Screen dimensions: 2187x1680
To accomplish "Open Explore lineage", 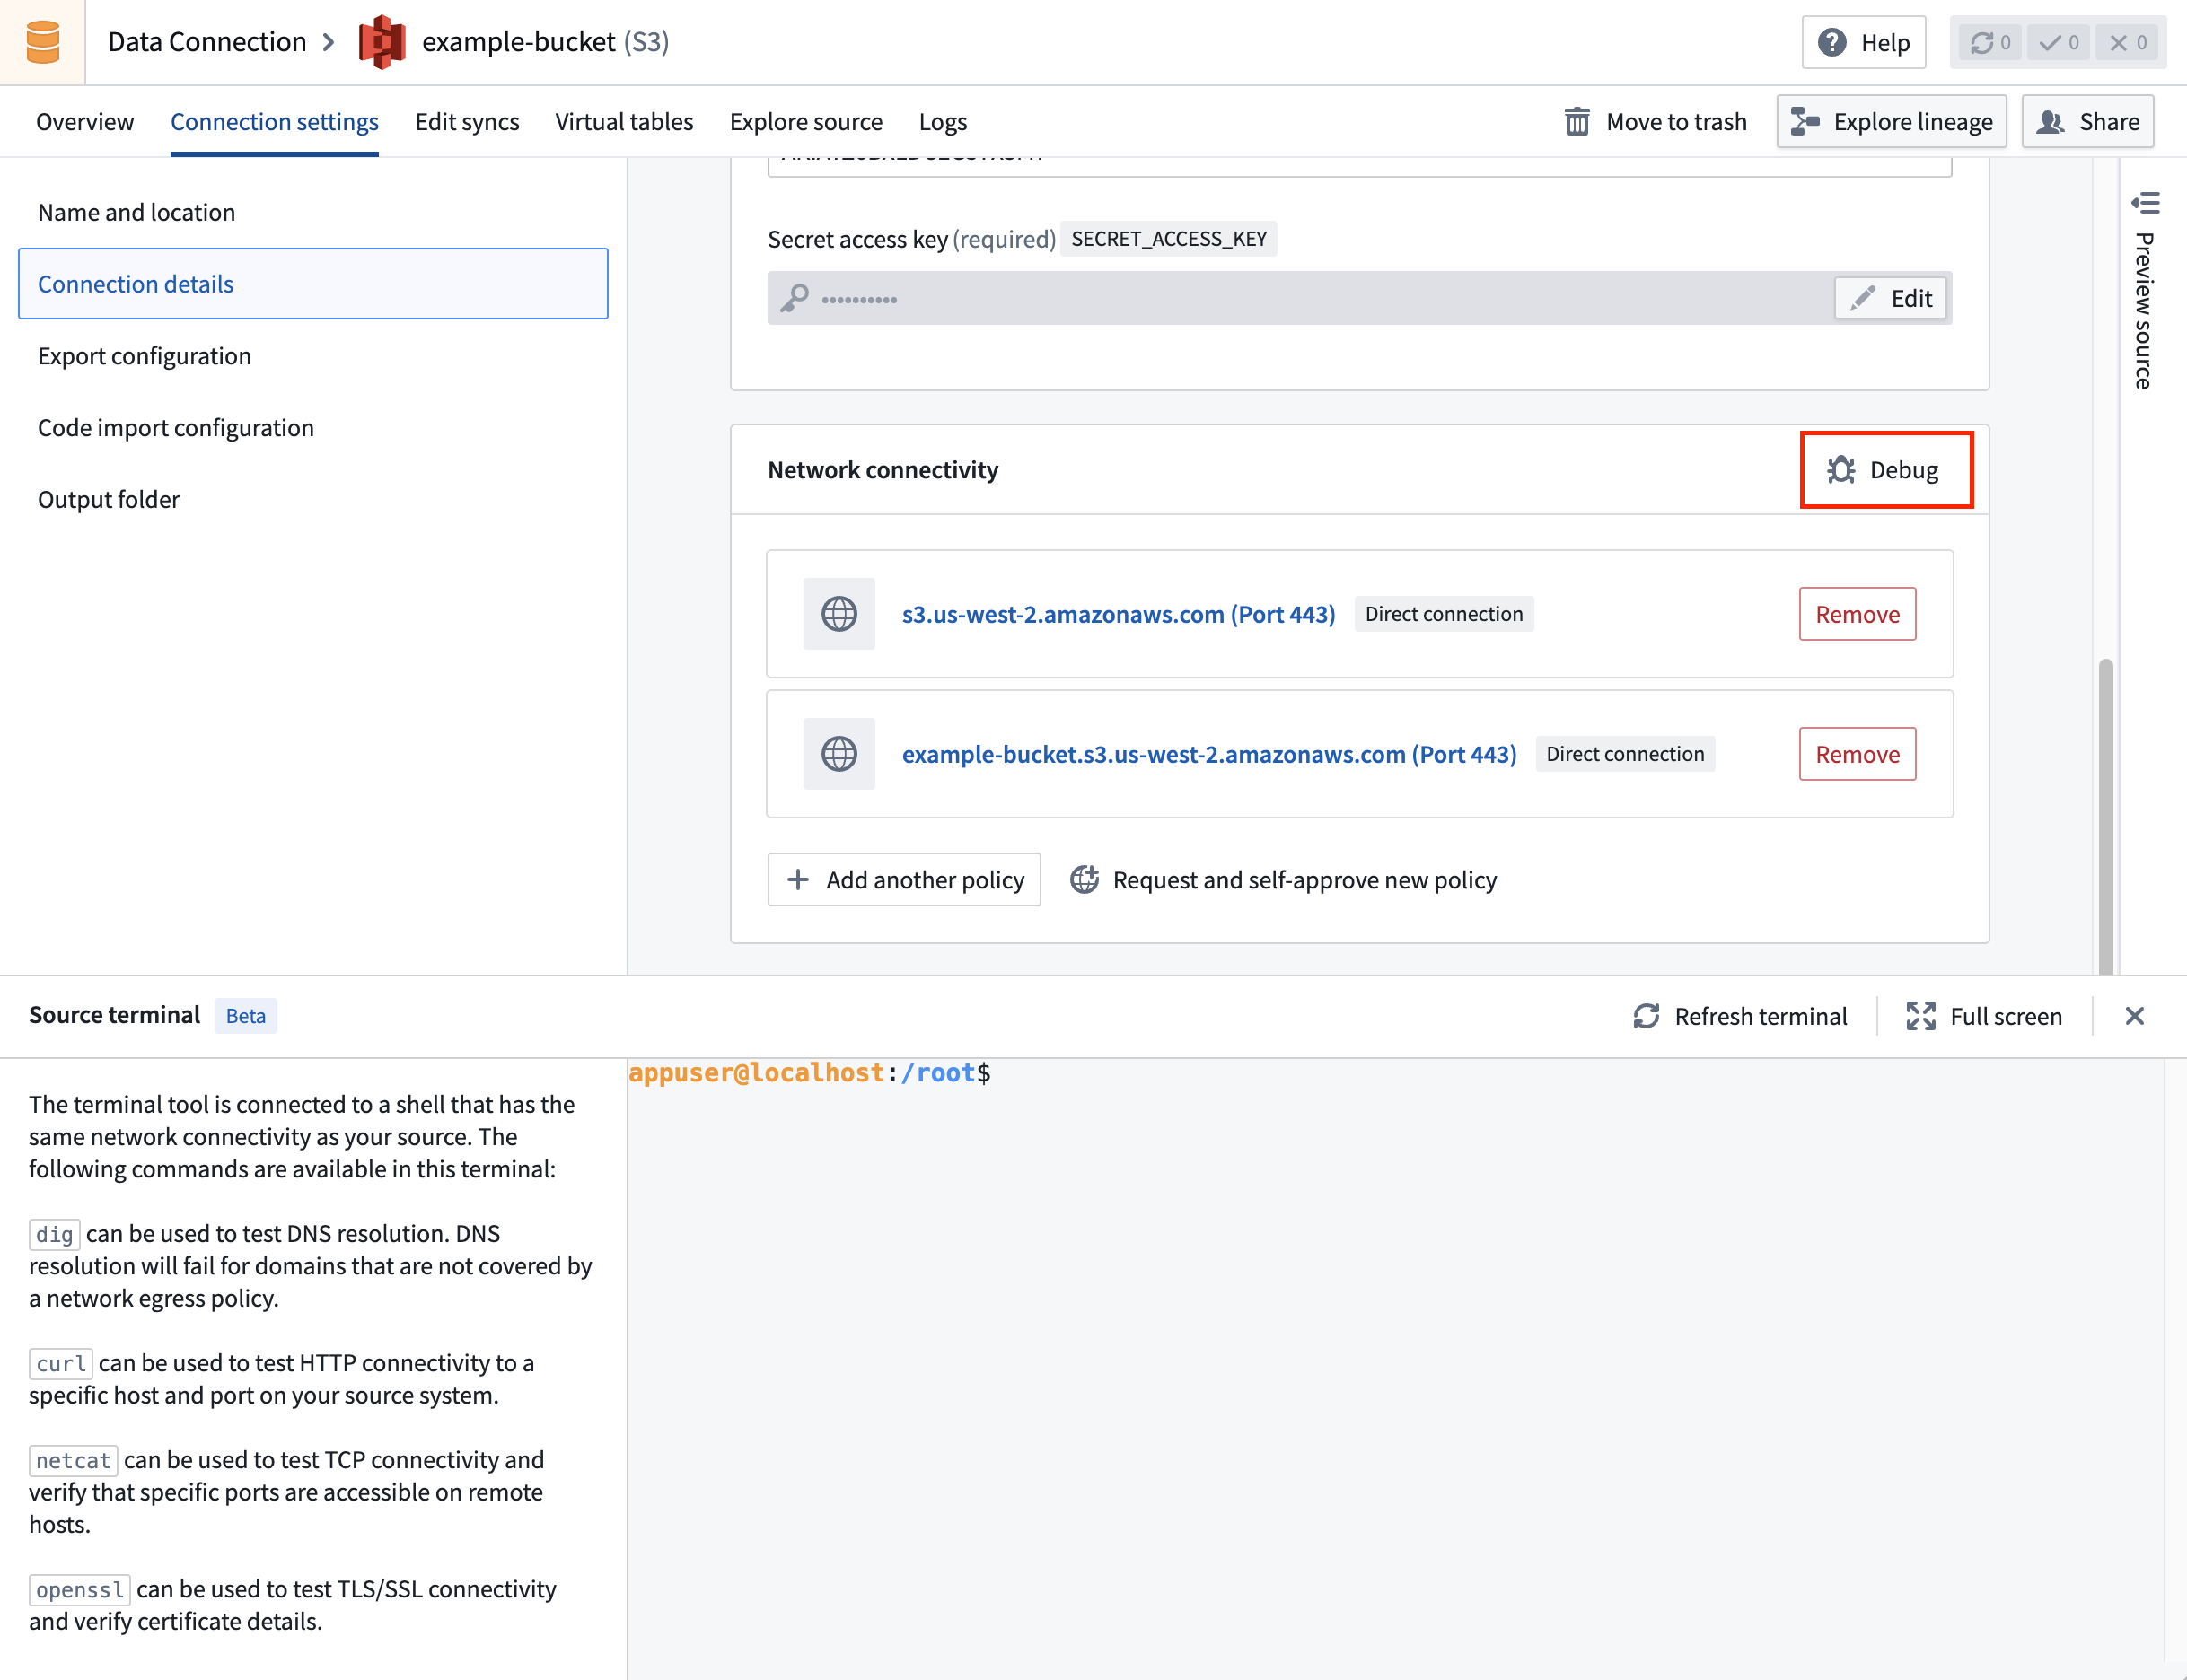I will tap(1891, 122).
